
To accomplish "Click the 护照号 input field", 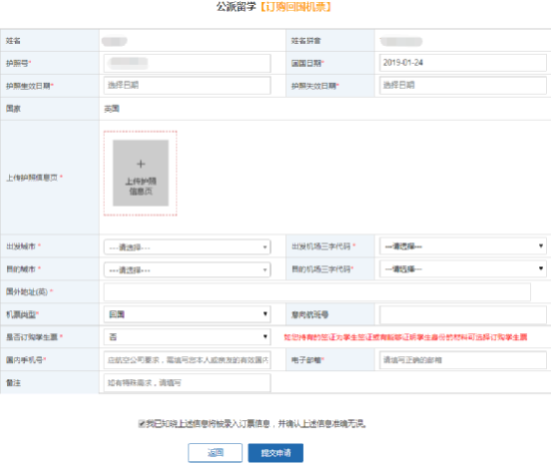I will 187,63.
